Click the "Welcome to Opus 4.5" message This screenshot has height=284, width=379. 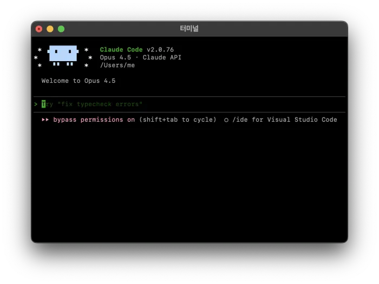click(x=79, y=81)
